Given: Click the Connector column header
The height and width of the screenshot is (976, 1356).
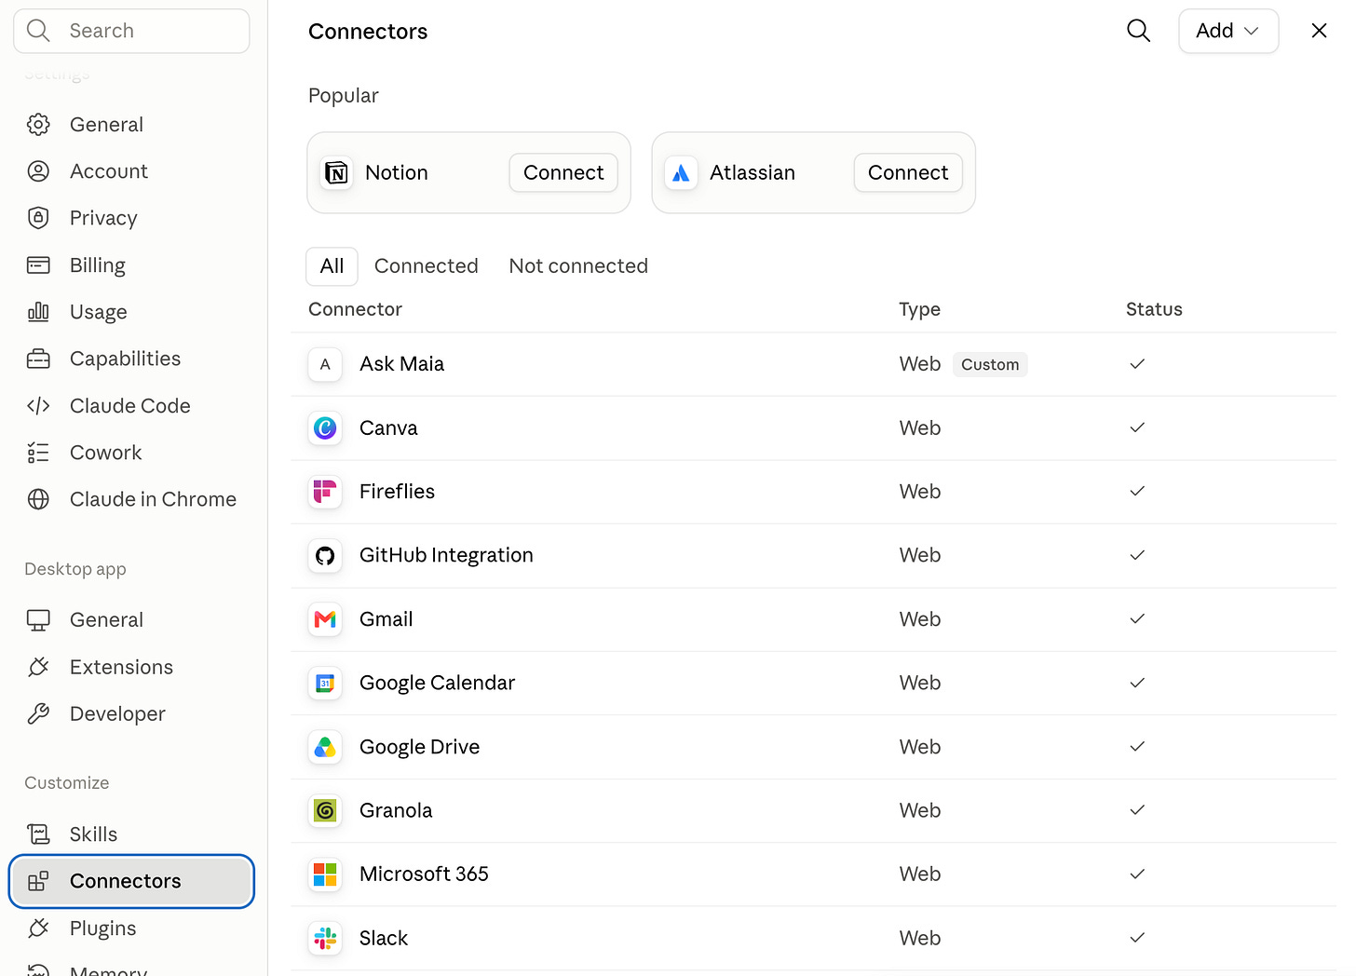Looking at the screenshot, I should pos(355,309).
